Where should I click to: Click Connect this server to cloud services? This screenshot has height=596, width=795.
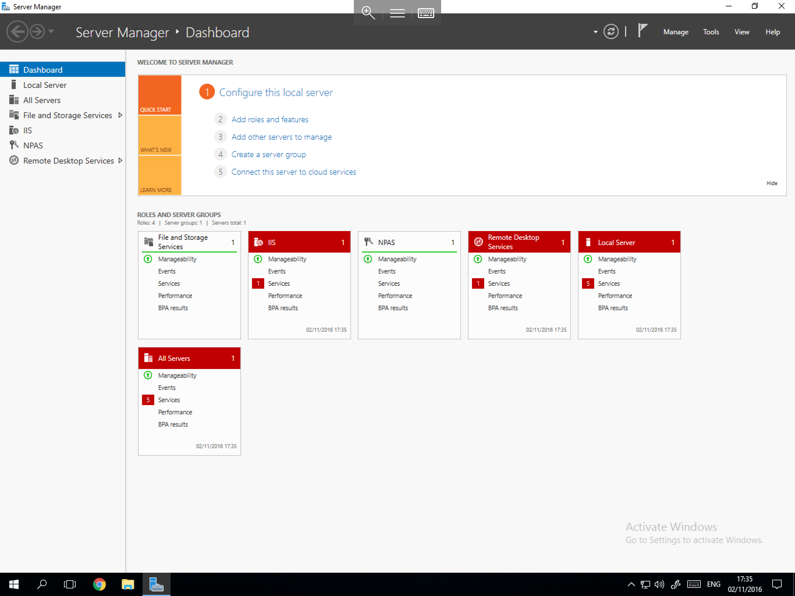pyautogui.click(x=294, y=172)
